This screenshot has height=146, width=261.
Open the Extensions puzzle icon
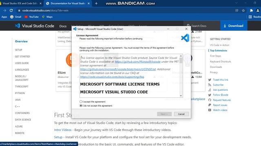(x=251, y=11)
